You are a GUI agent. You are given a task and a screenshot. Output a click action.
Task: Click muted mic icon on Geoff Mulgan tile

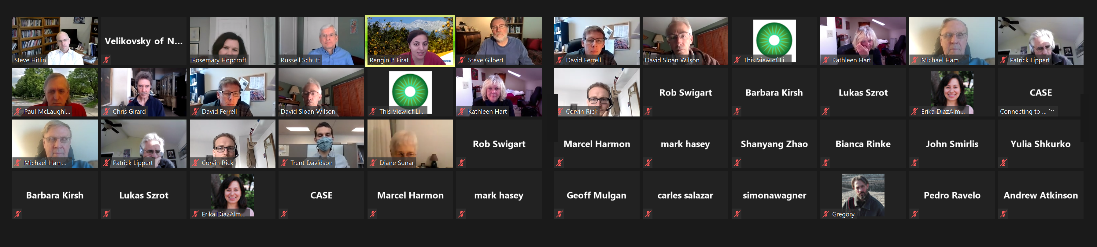(560, 214)
